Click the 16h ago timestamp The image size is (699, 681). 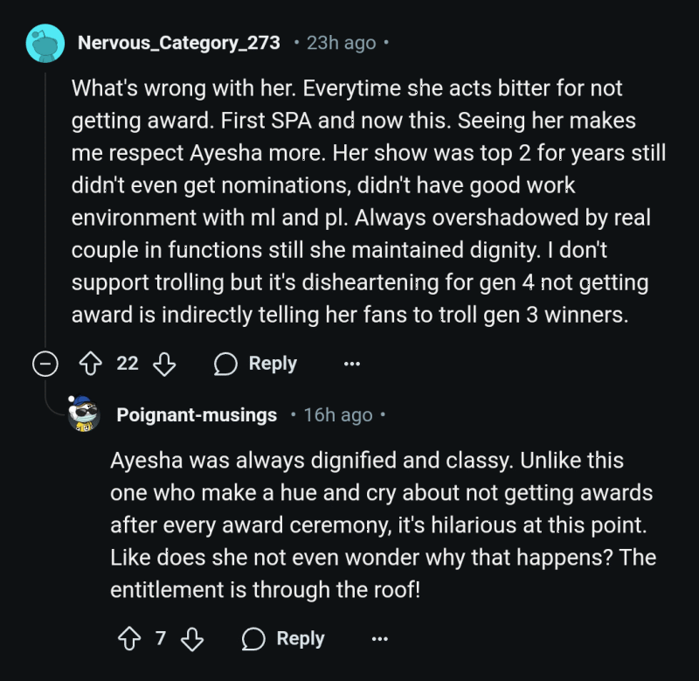337,415
